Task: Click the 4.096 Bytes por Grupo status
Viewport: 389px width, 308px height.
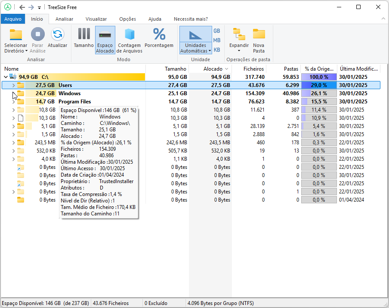Action: pos(221,303)
